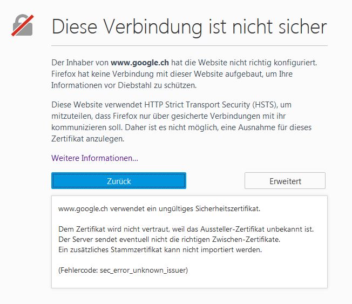Click the ungültiges Sicherheitszertifikat text
The width and height of the screenshot is (352, 304).
point(214,208)
